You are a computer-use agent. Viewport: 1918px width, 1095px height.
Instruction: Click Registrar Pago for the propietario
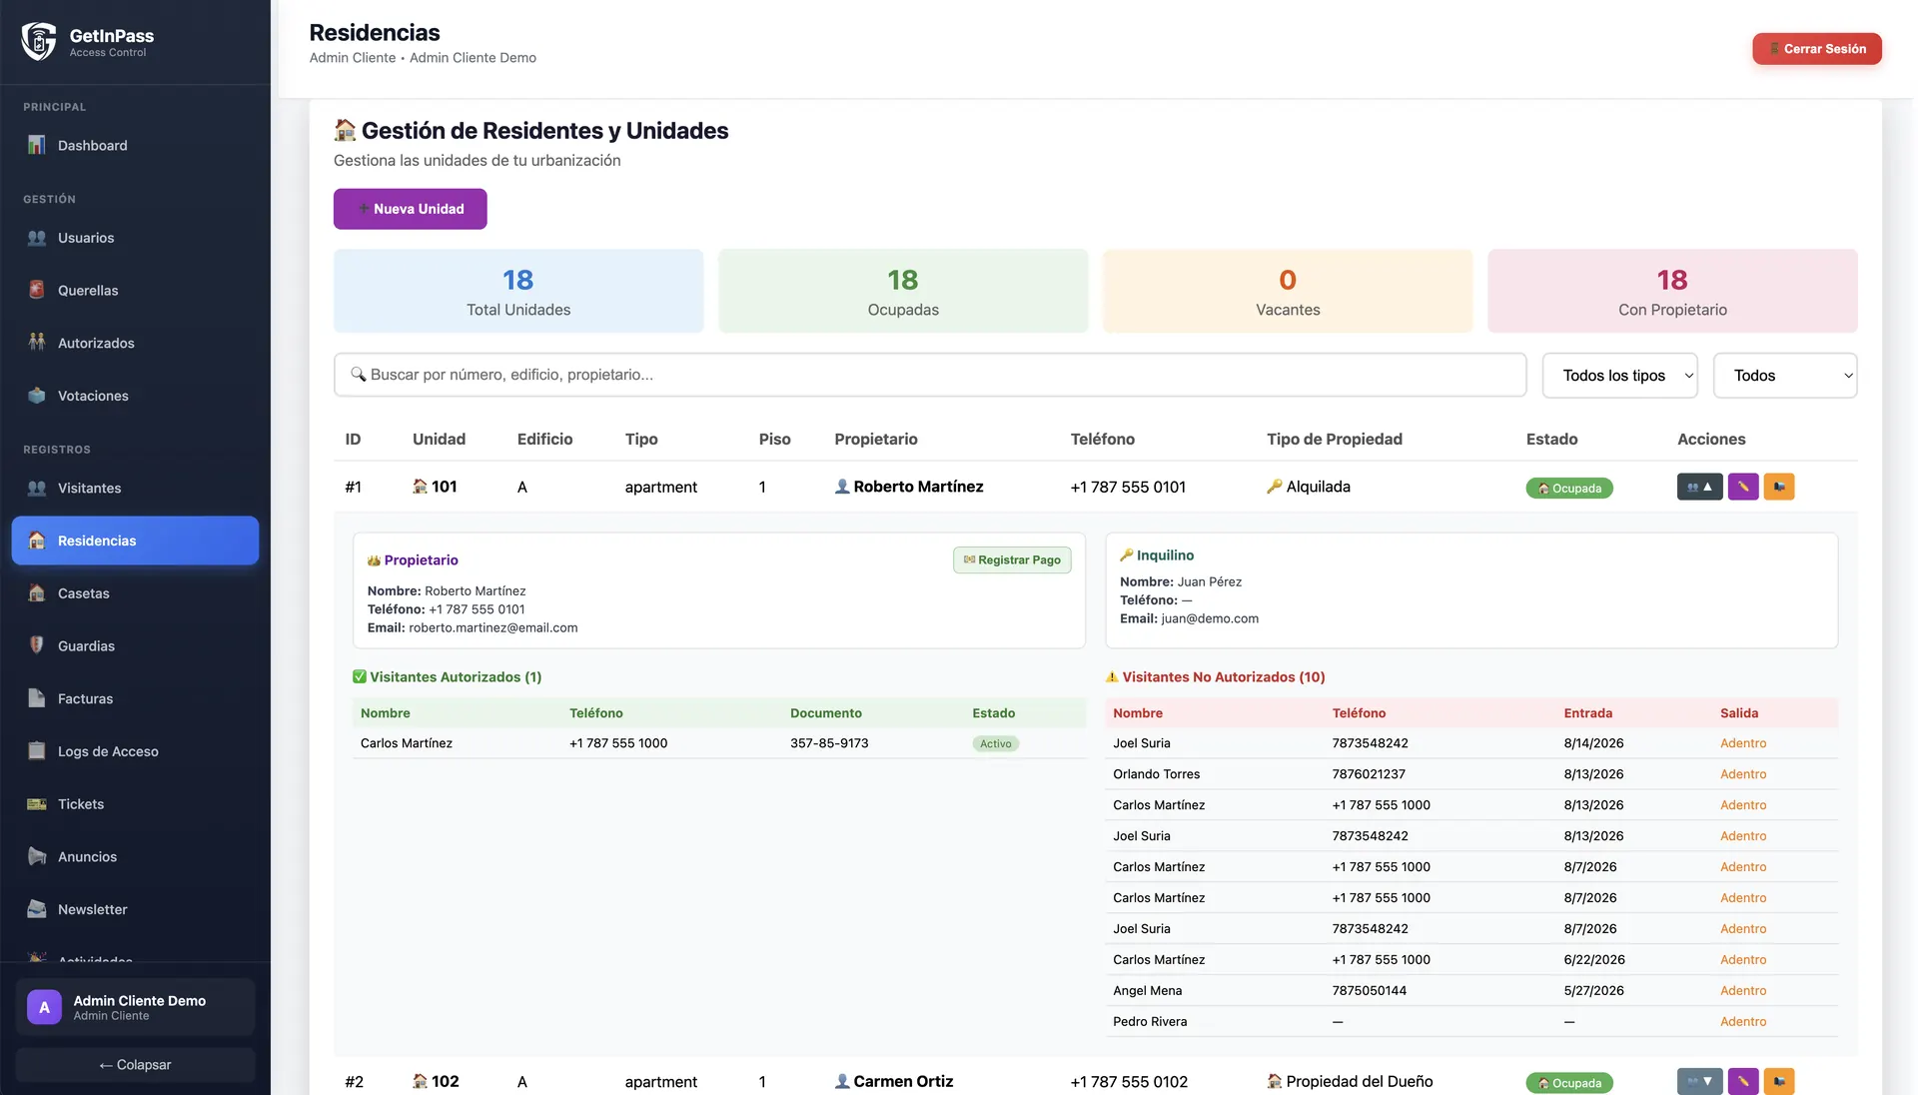coord(1012,560)
